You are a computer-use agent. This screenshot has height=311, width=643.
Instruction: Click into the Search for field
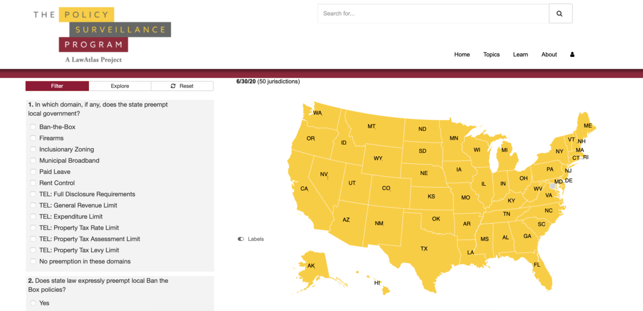[x=433, y=14]
